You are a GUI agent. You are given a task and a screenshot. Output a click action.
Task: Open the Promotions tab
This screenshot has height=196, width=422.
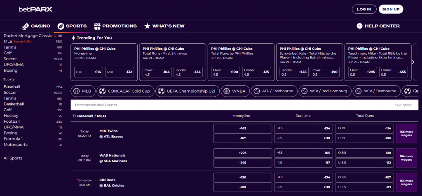pyautogui.click(x=115, y=26)
